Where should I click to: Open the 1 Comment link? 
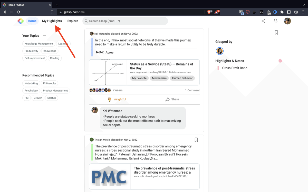pos(192,90)
